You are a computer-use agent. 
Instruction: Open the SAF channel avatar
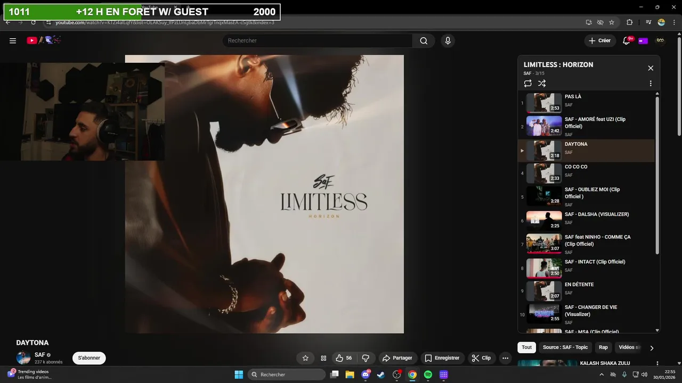[23, 357]
